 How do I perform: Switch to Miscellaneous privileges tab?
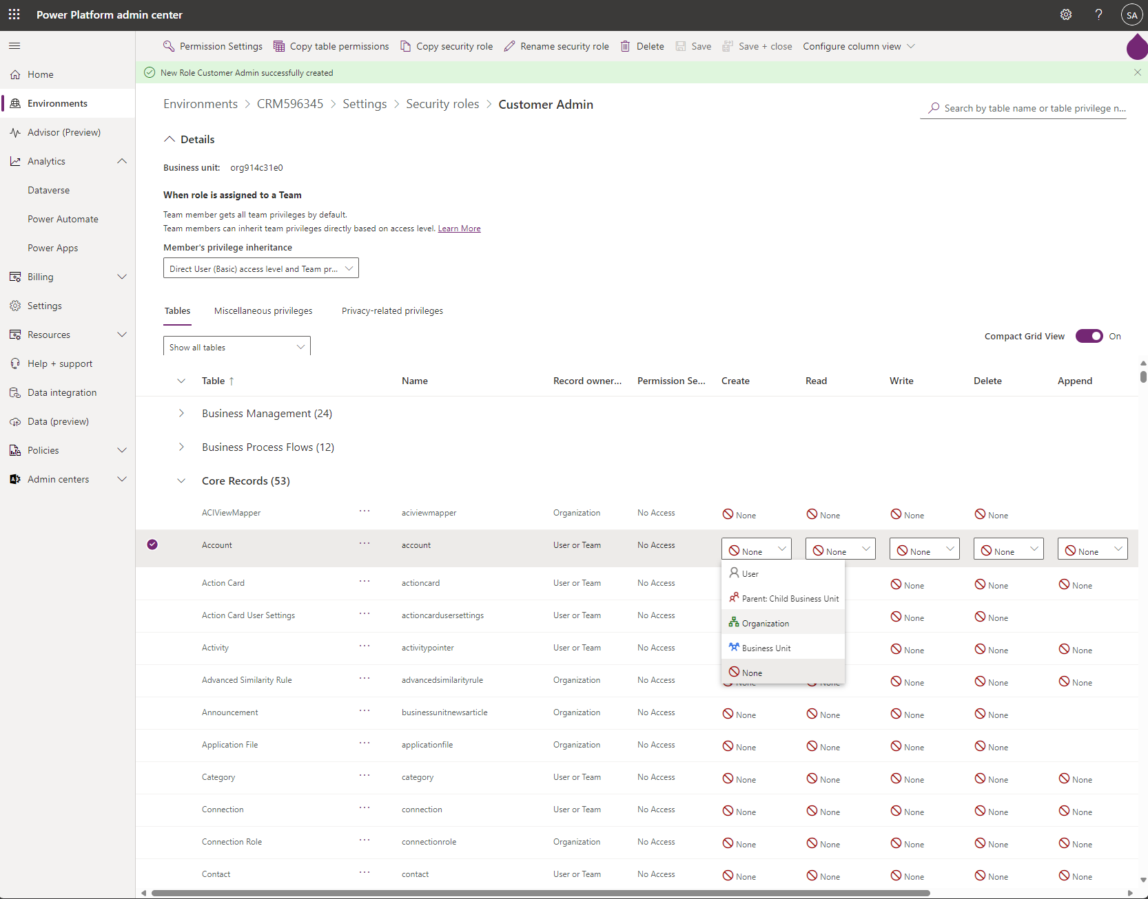click(x=263, y=311)
